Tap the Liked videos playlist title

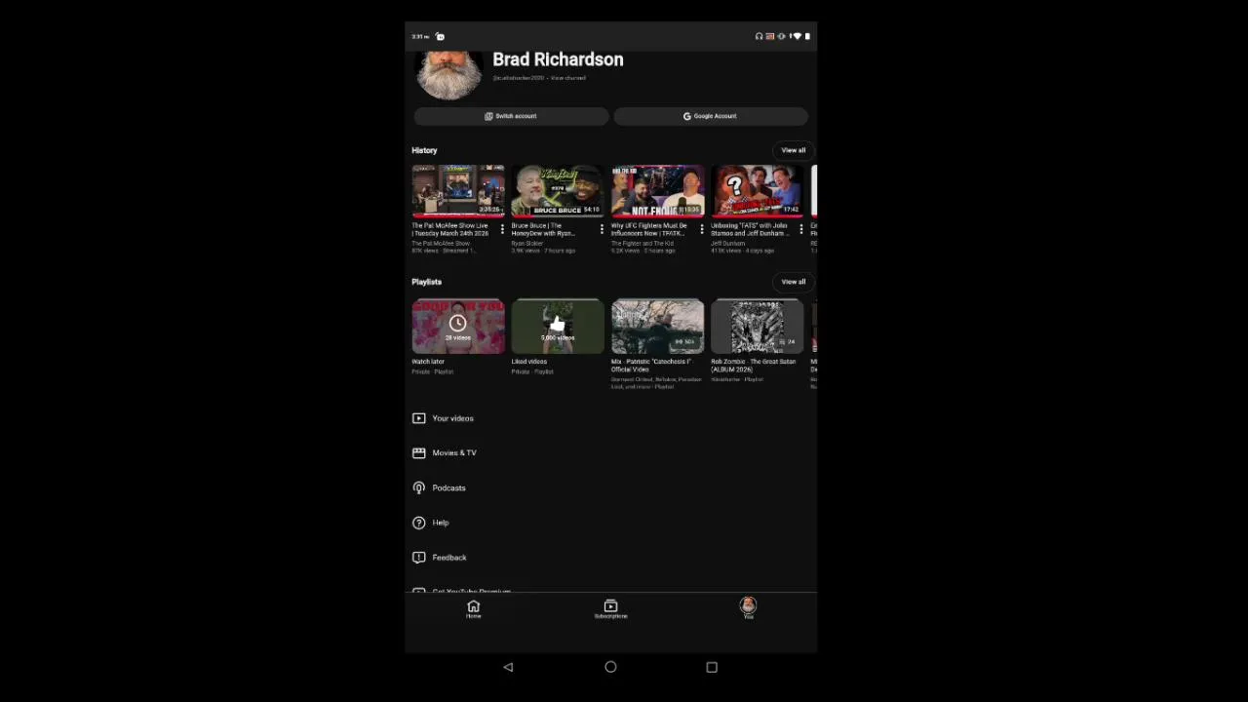(529, 362)
